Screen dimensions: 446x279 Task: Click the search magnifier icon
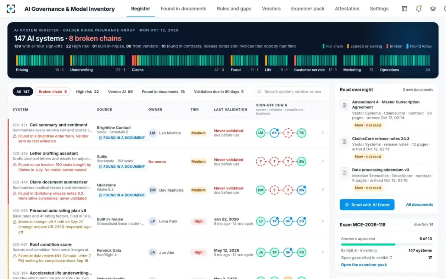click(x=259, y=92)
